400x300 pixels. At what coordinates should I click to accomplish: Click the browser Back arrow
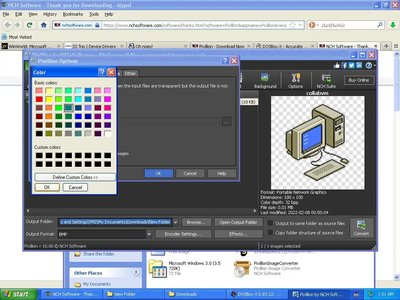(8, 25)
